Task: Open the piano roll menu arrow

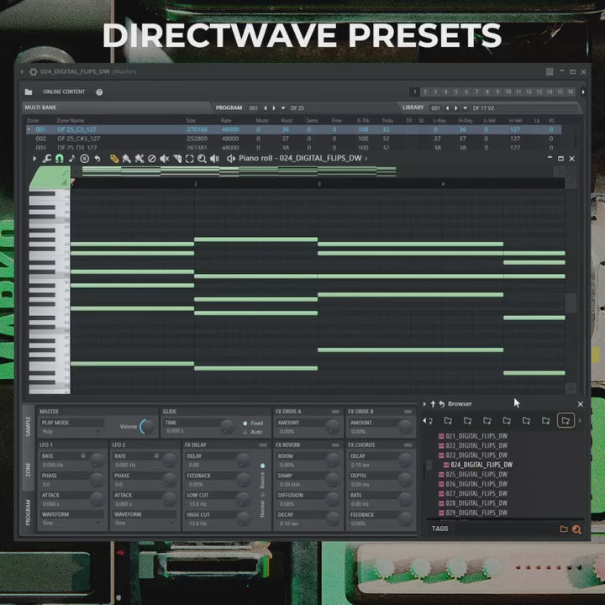Action: coord(34,159)
